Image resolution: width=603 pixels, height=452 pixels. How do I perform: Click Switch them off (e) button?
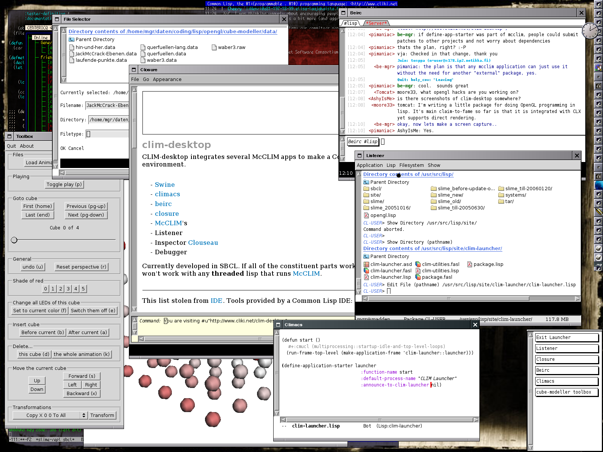pyautogui.click(x=93, y=310)
